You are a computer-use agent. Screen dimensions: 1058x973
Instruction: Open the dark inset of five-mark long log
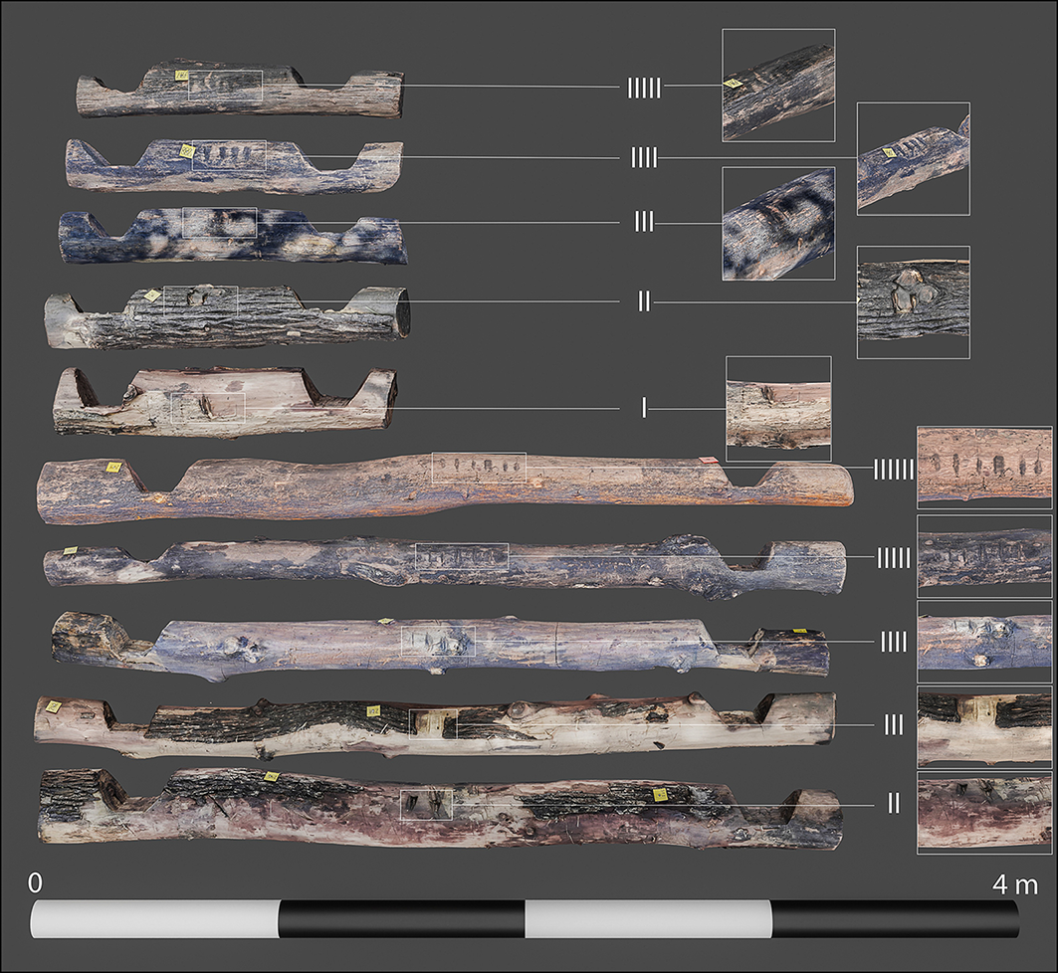(984, 556)
